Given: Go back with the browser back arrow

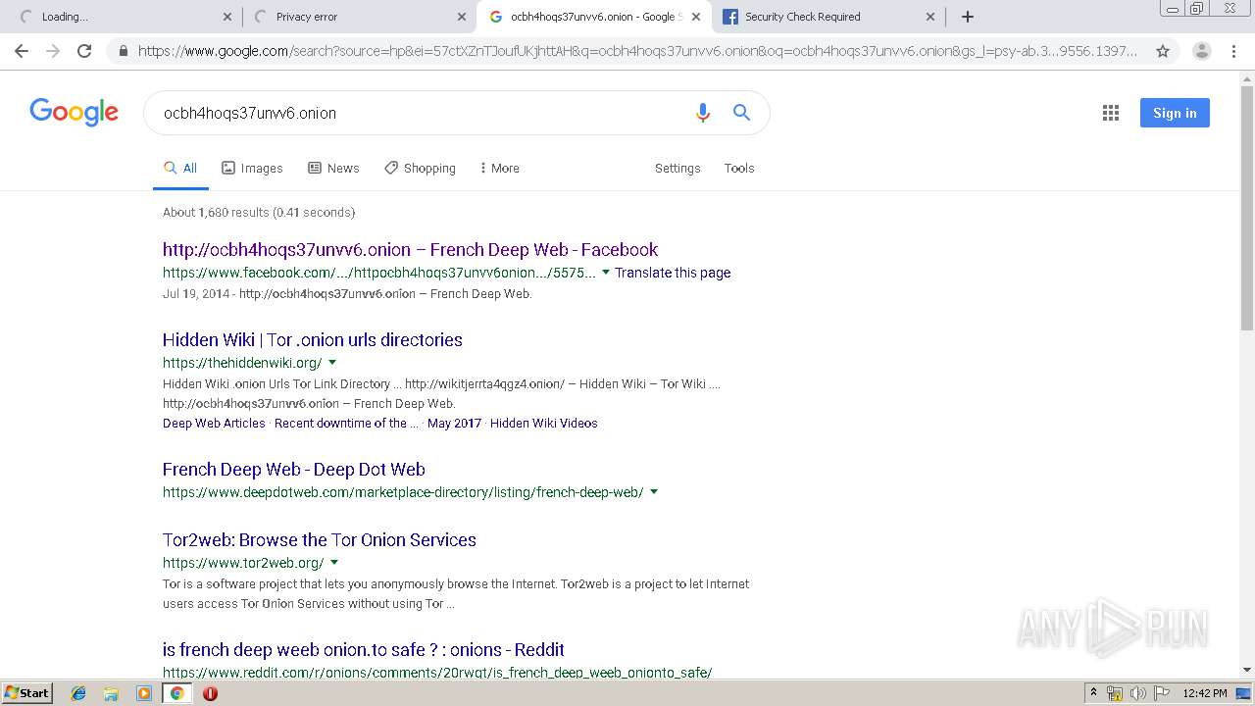Looking at the screenshot, I should [22, 51].
